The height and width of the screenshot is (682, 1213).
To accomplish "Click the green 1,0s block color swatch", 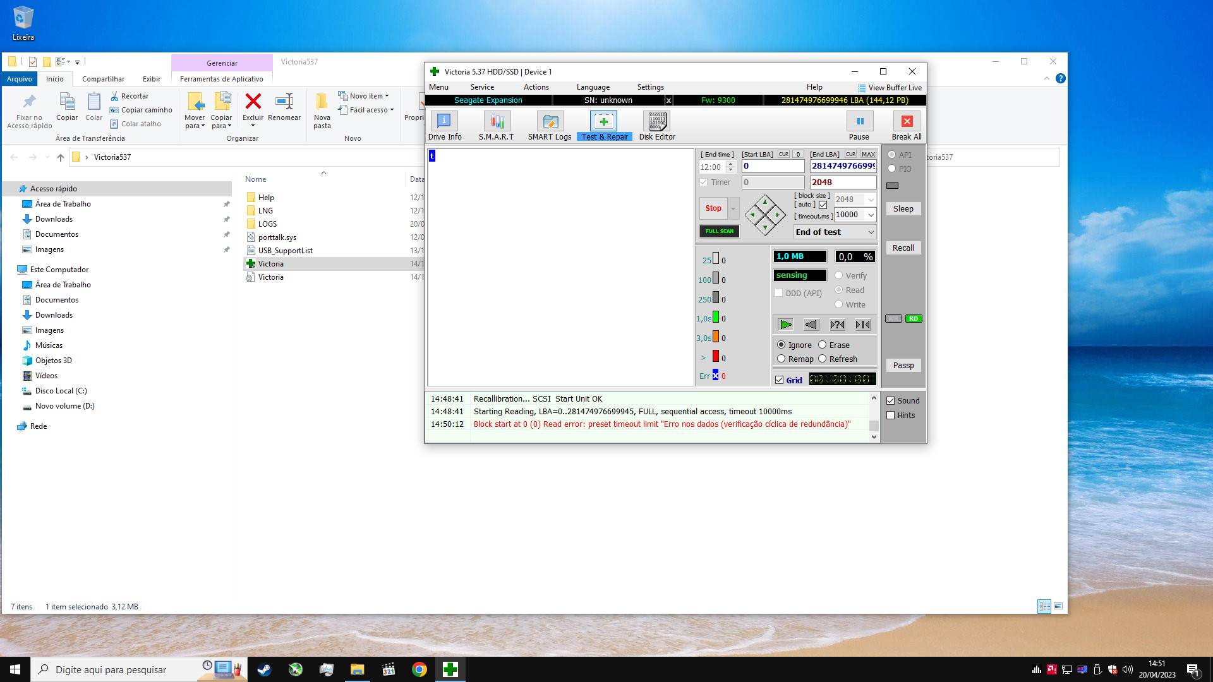I will (x=716, y=317).
